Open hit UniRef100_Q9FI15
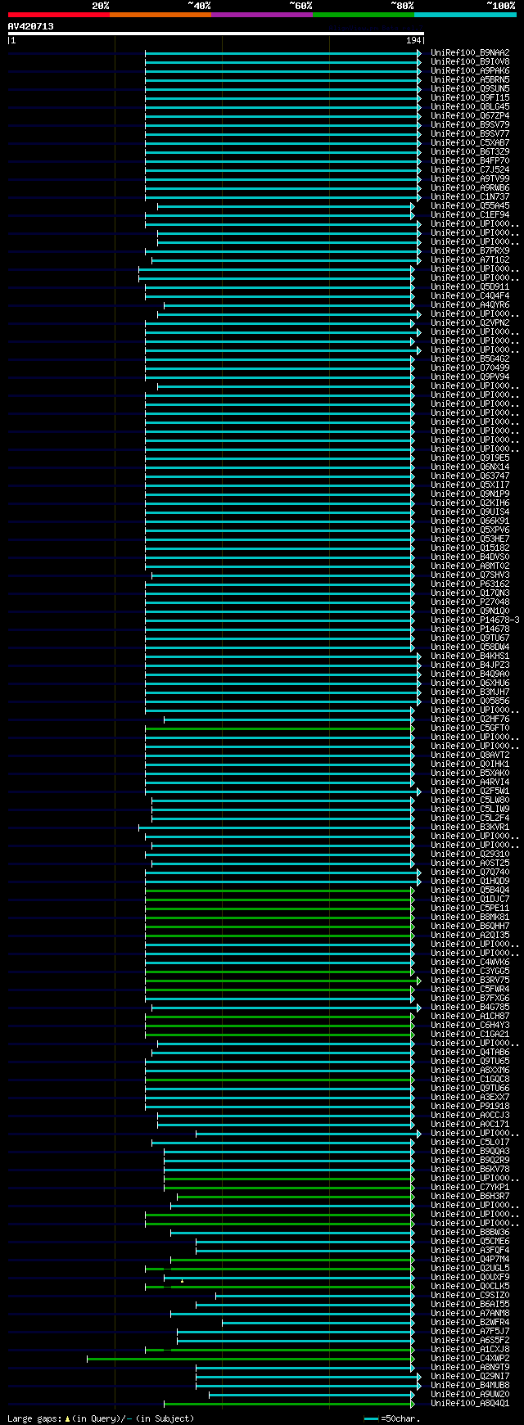This screenshot has height=1425, width=524. [470, 97]
